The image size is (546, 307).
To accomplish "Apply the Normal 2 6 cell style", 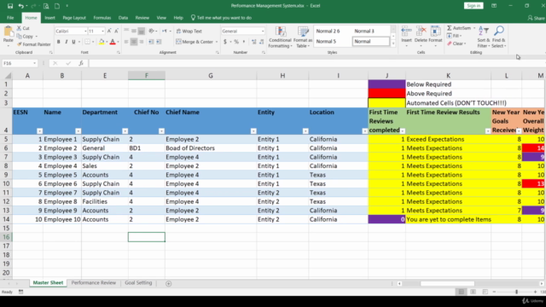I will [328, 31].
